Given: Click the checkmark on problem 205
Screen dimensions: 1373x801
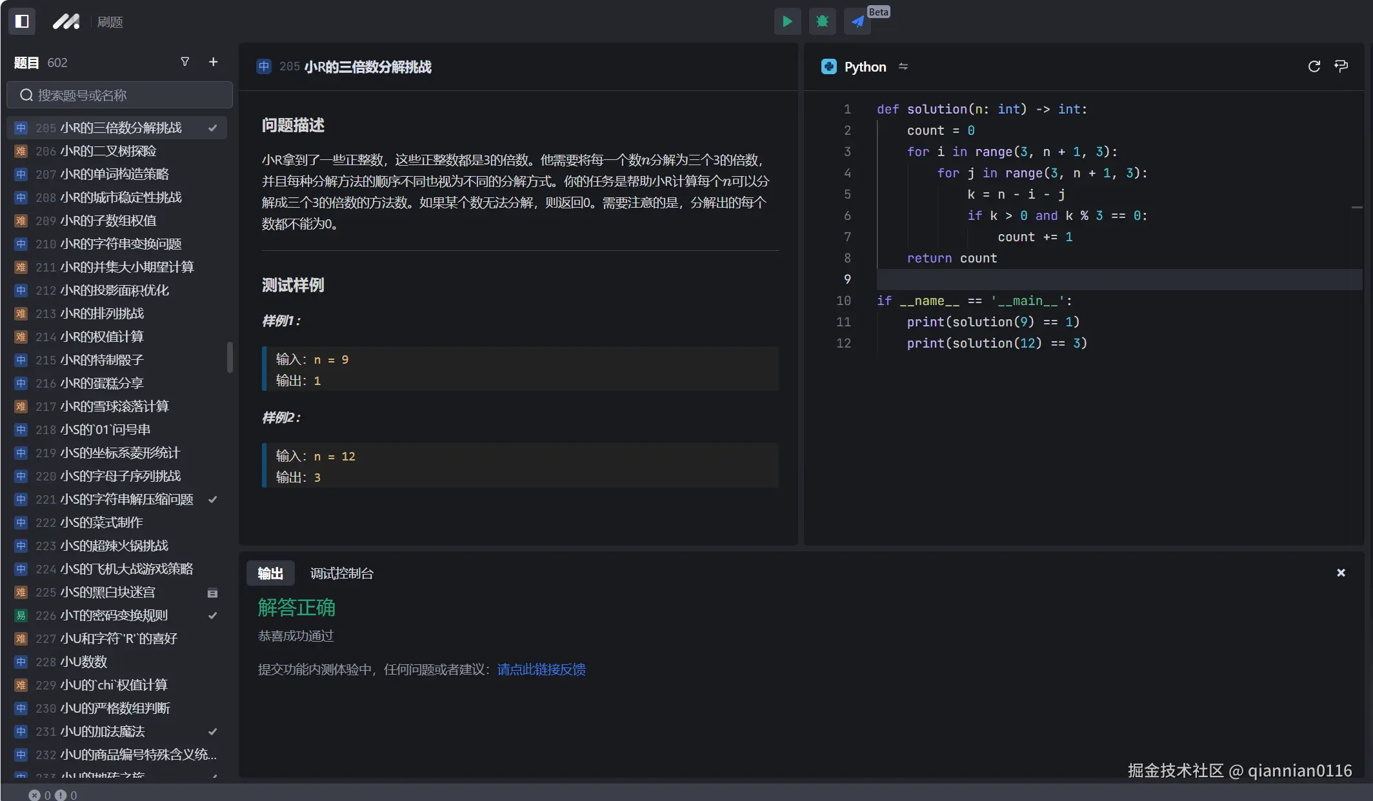Looking at the screenshot, I should click(x=212, y=128).
